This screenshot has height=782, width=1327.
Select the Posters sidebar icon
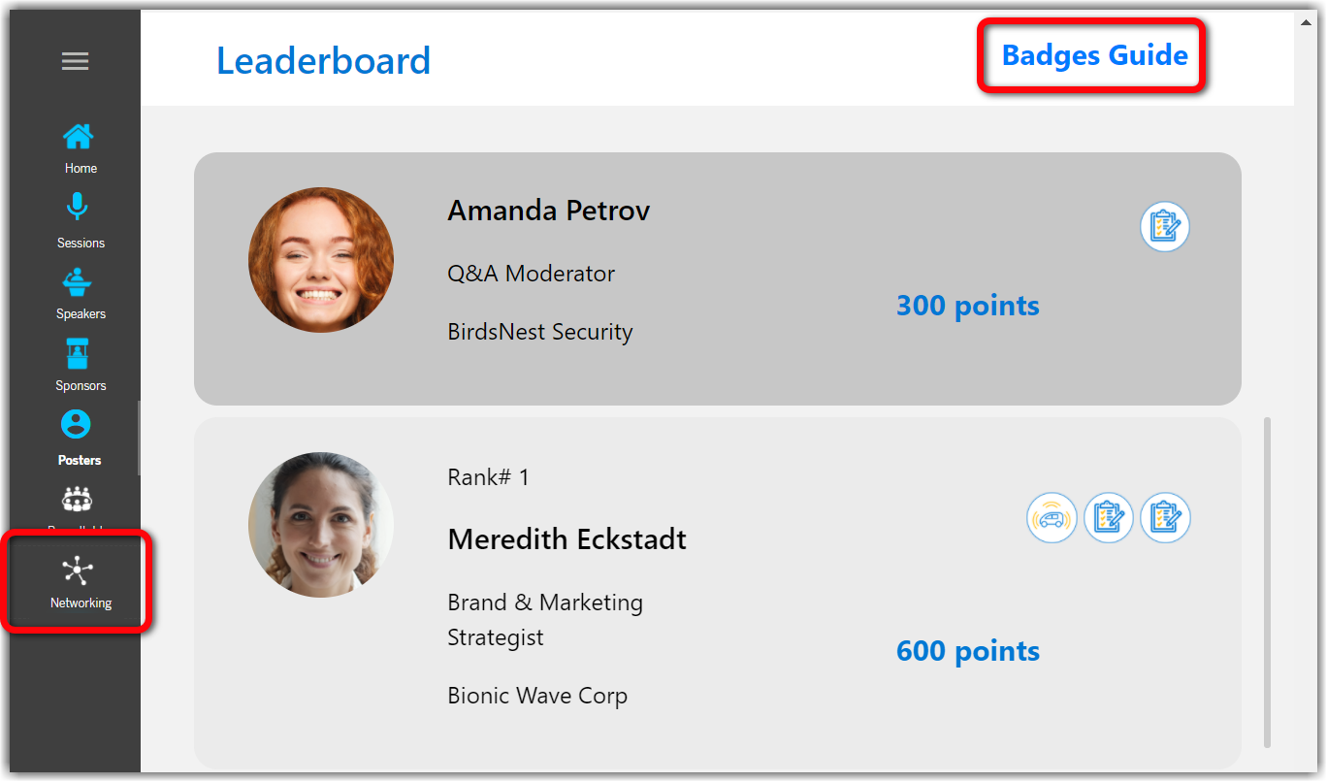[x=76, y=424]
